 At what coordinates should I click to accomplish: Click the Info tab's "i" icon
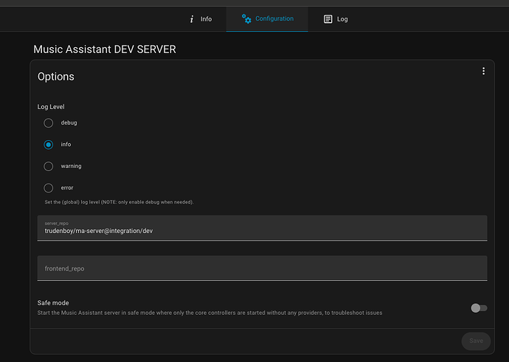(x=192, y=19)
